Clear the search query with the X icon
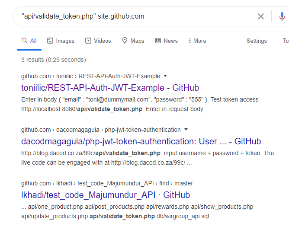 point(260,16)
